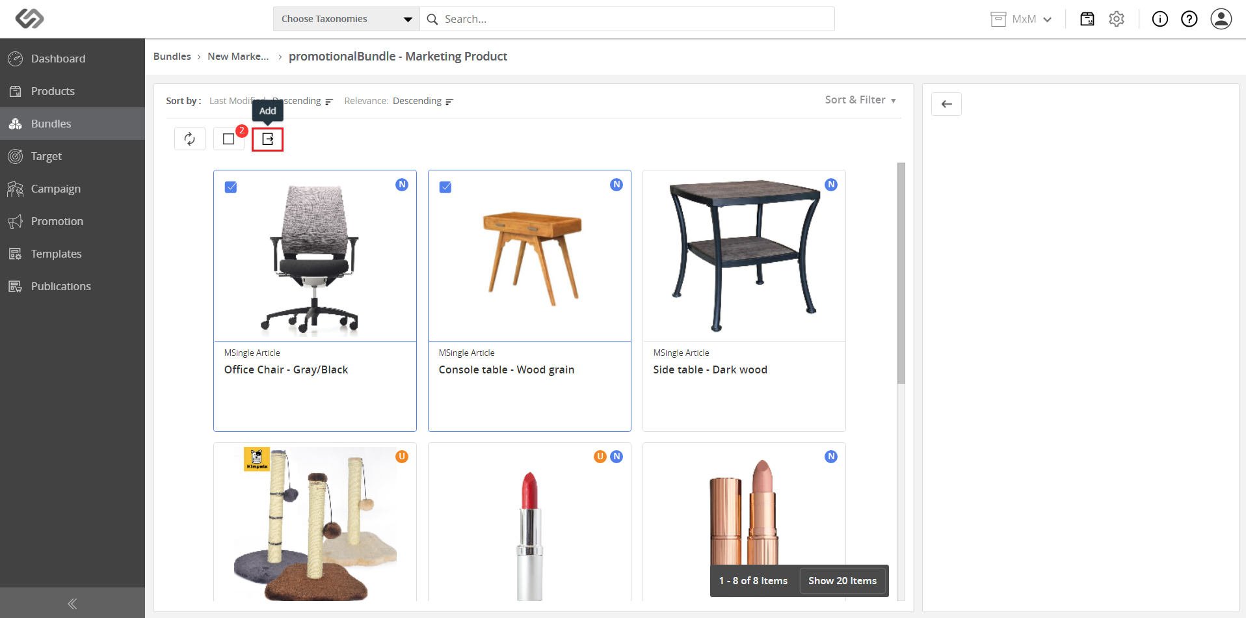Open Templates in the sidebar
1246x618 pixels.
pyautogui.click(x=72, y=254)
